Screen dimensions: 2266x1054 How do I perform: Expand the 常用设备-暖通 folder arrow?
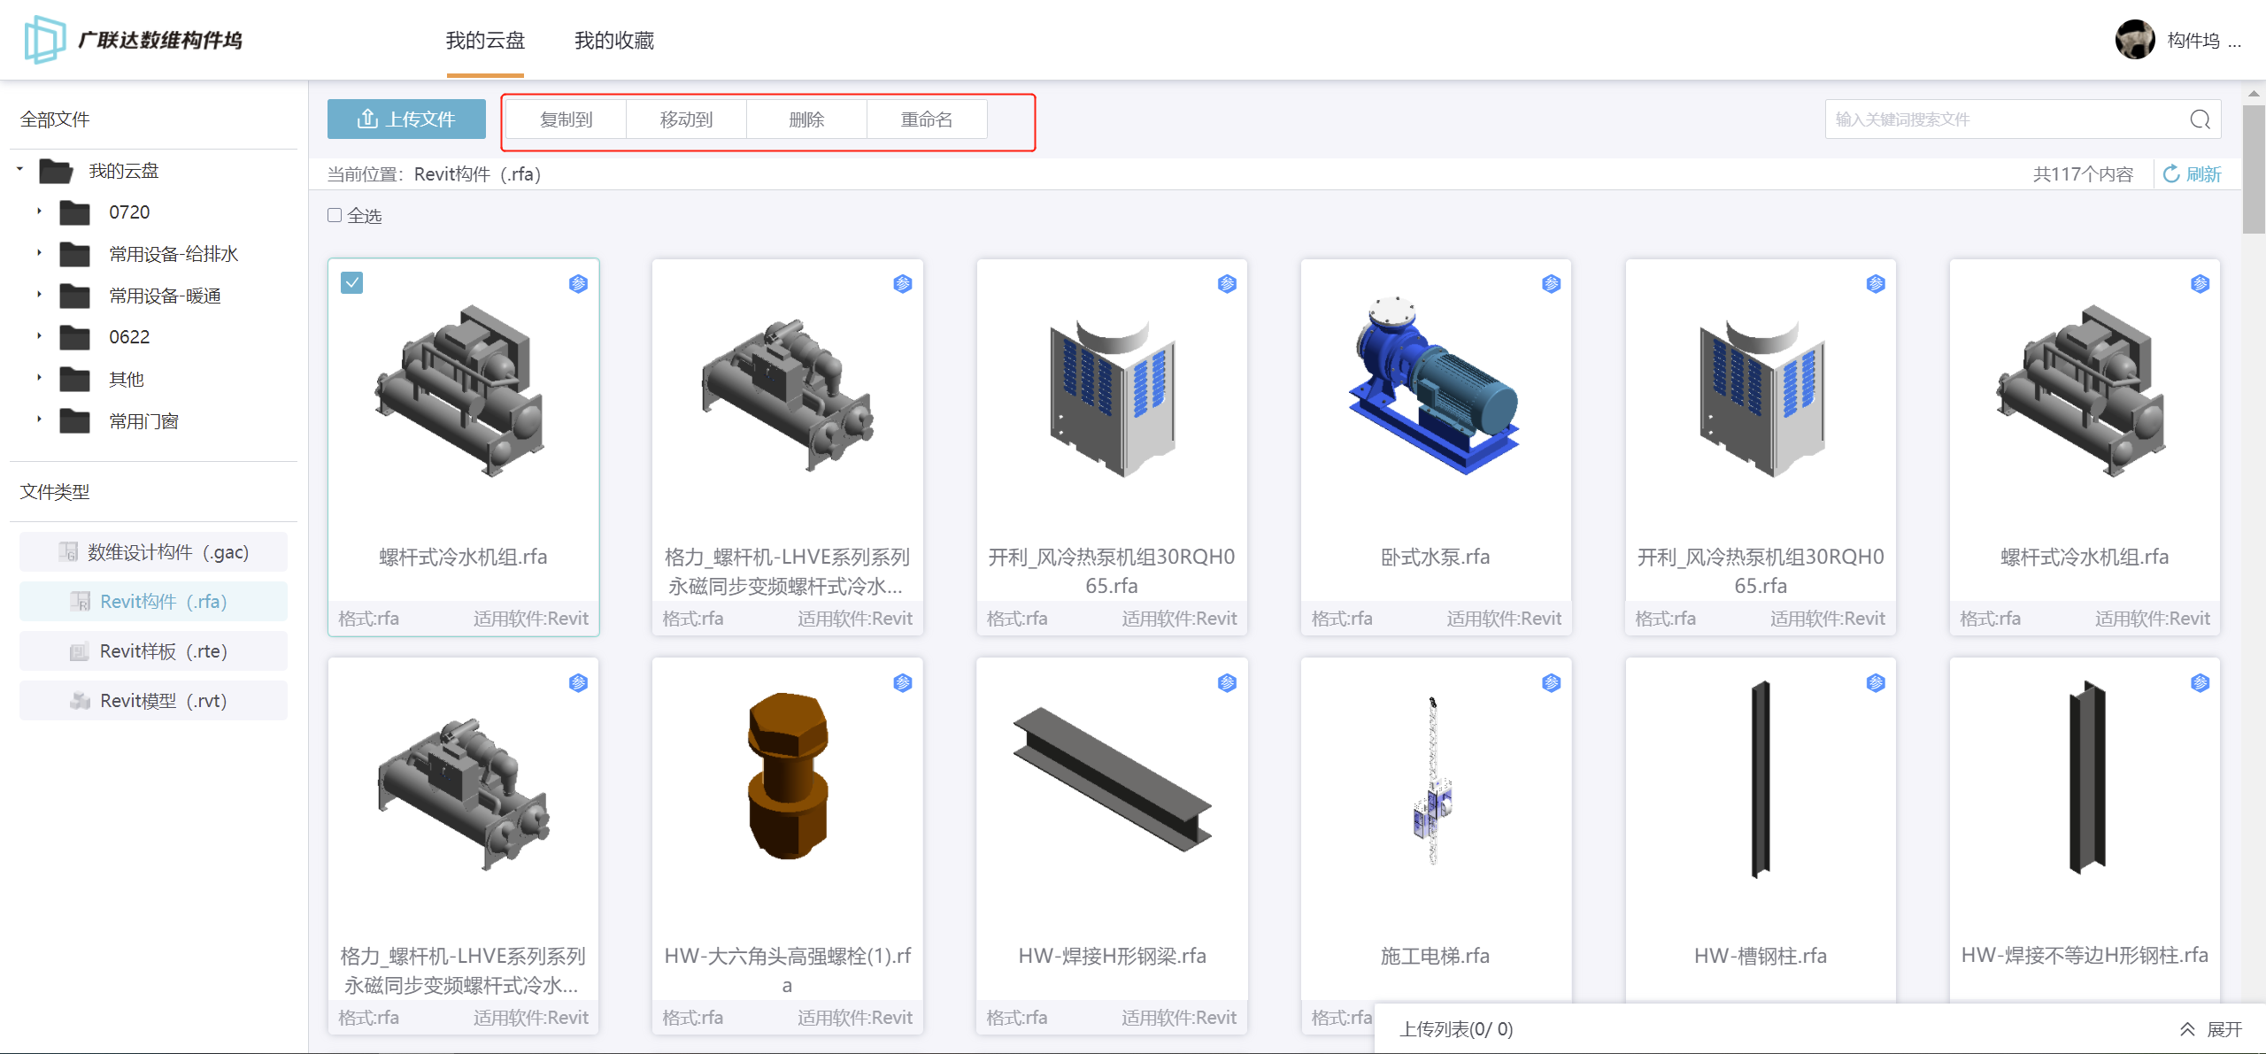pos(39,294)
